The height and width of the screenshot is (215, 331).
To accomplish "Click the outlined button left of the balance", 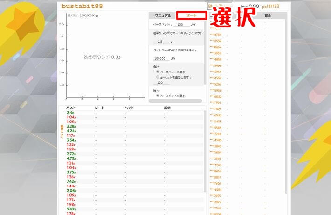I will point(214,6).
